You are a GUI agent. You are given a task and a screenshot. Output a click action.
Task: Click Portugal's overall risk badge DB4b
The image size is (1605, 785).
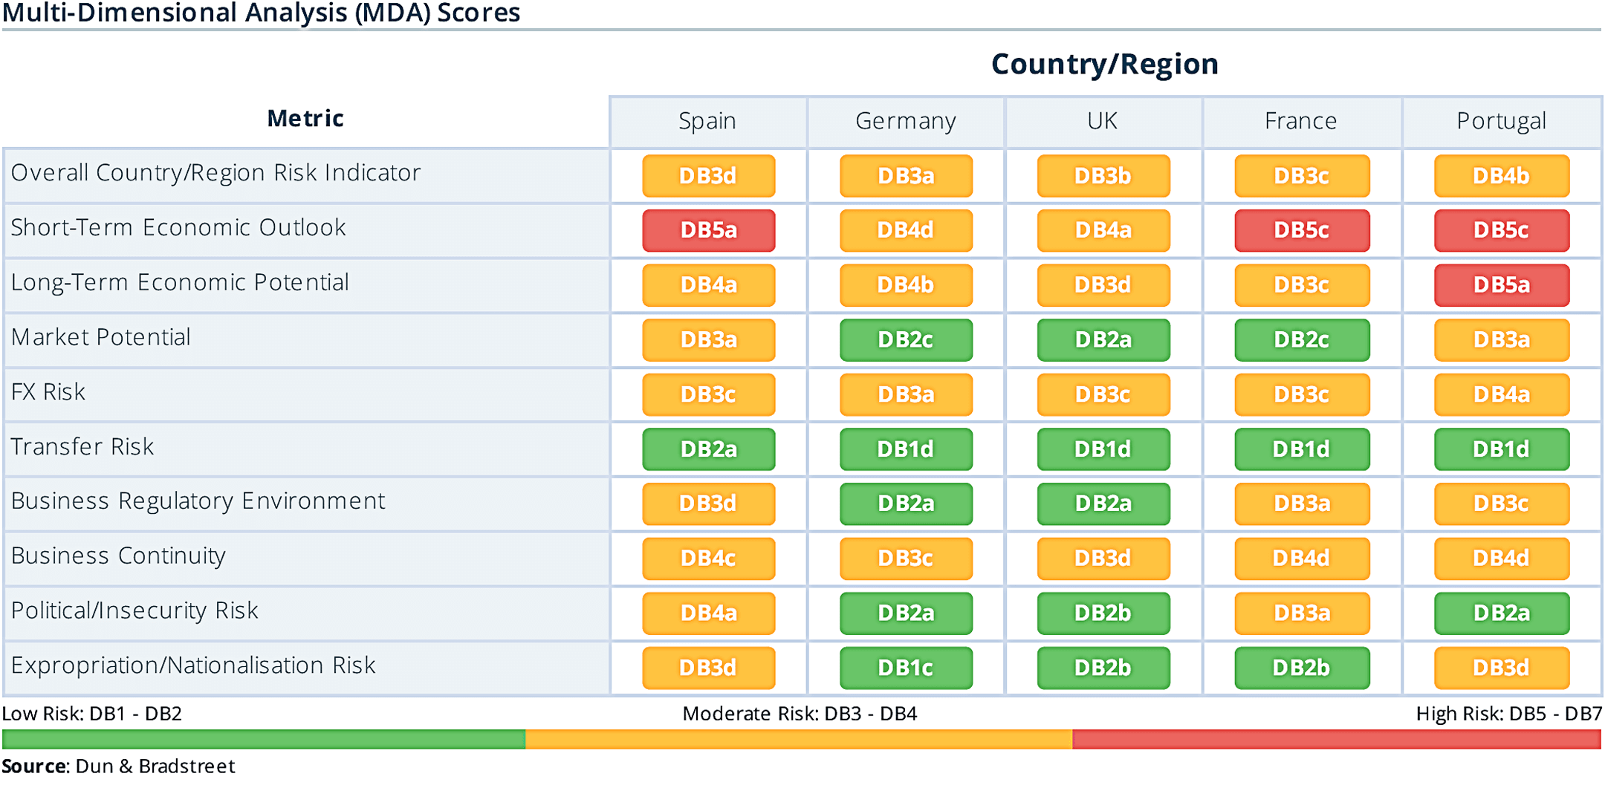click(x=1502, y=176)
